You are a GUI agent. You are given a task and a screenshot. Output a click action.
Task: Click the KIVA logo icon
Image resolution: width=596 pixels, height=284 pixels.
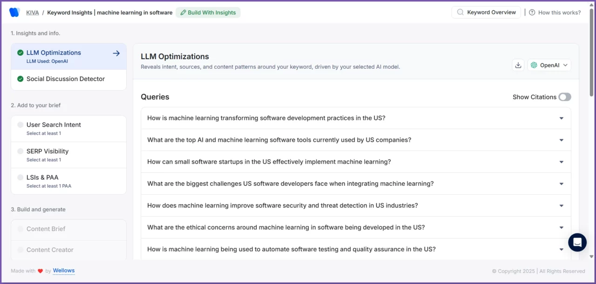click(14, 12)
